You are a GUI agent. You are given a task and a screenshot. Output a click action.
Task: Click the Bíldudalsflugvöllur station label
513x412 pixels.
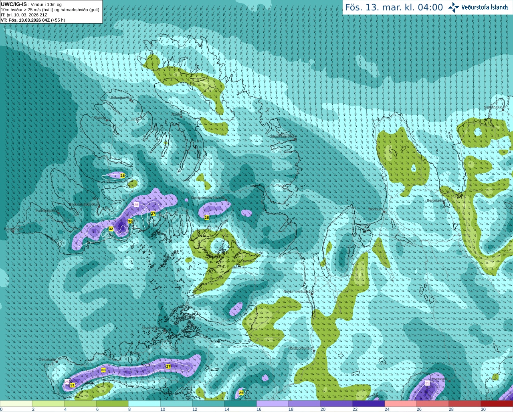83,204
